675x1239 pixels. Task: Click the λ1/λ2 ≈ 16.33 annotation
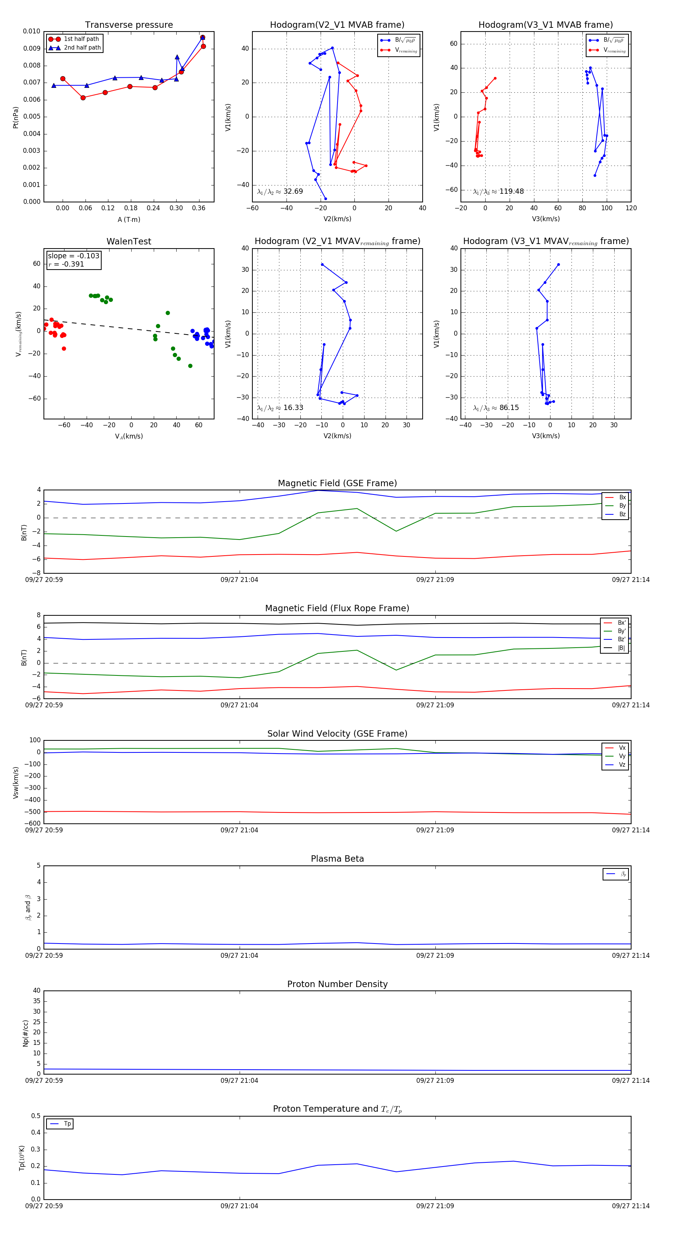tap(280, 408)
